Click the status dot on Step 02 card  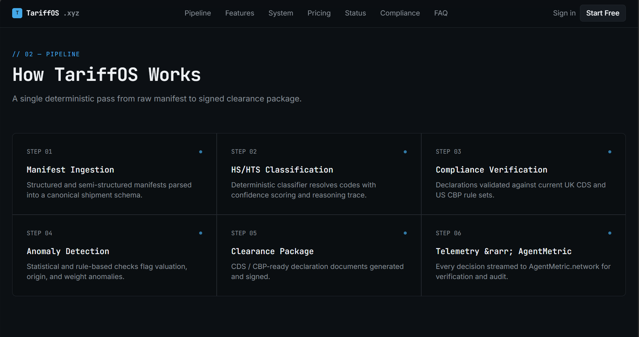405,152
